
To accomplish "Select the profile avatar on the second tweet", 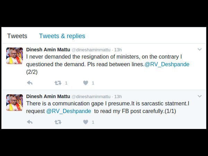I will (15, 103).
